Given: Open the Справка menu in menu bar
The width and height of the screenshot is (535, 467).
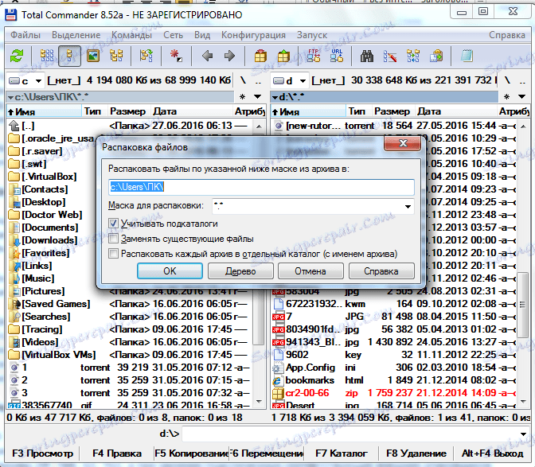Looking at the screenshot, I should [x=506, y=35].
